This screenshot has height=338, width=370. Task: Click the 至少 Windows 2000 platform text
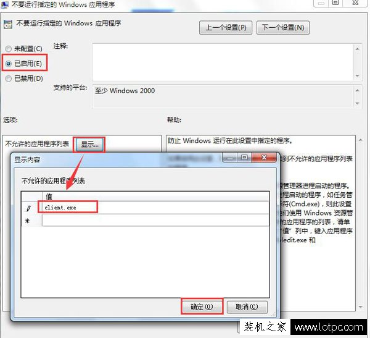(125, 91)
